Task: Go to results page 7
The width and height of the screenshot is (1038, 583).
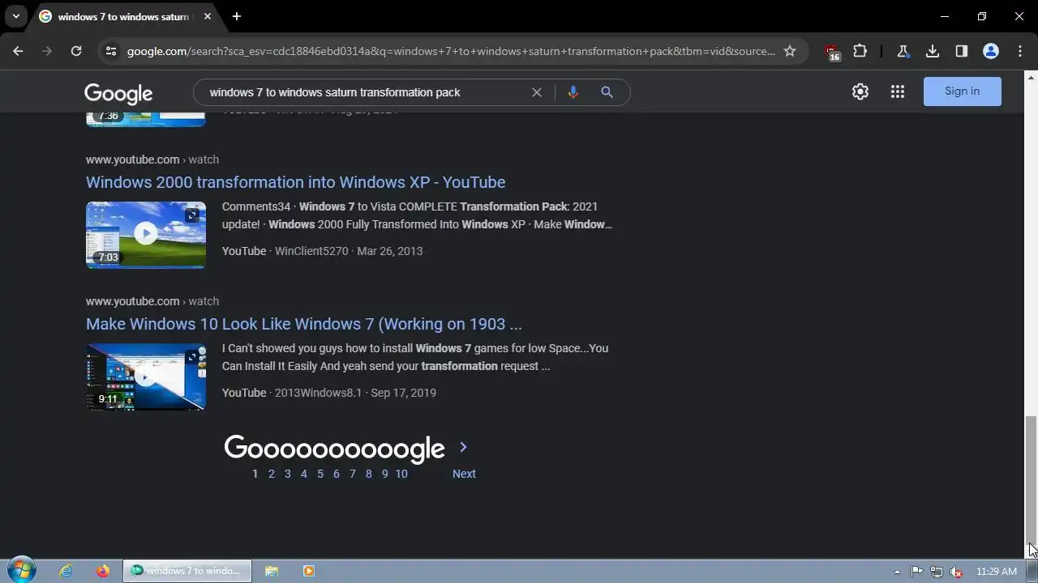Action: 352,474
